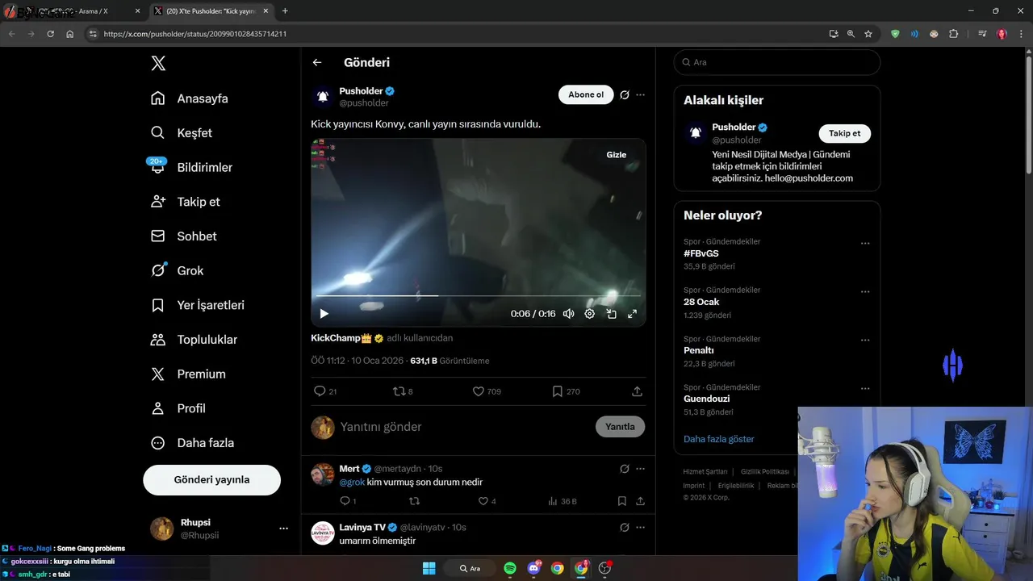Reply to Mert's comment
1033x581 pixels.
point(348,501)
